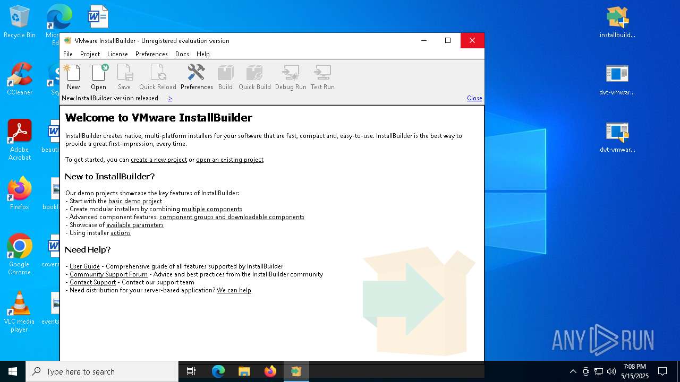Screen dimensions: 680x382
Task: Click the InstallBuilder title bar app icon
Action: point(67,41)
